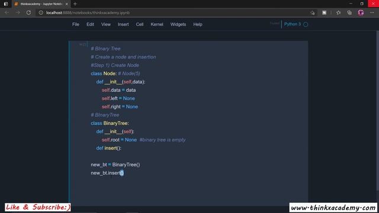Click the kernel idle circle icon
The height and width of the screenshot is (213, 379).
point(306,24)
